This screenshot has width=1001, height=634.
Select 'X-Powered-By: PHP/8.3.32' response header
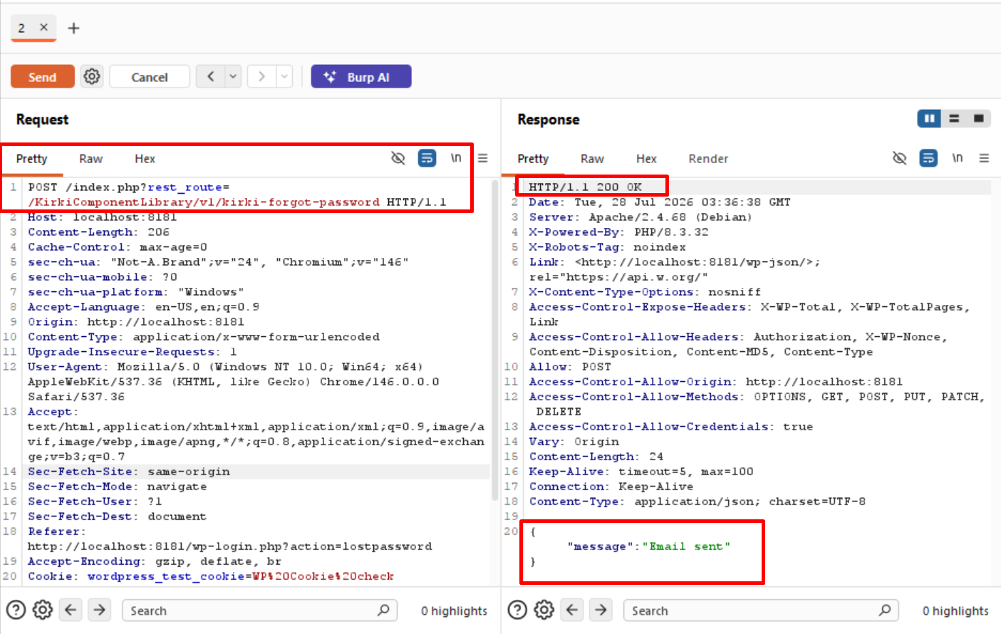tap(618, 232)
